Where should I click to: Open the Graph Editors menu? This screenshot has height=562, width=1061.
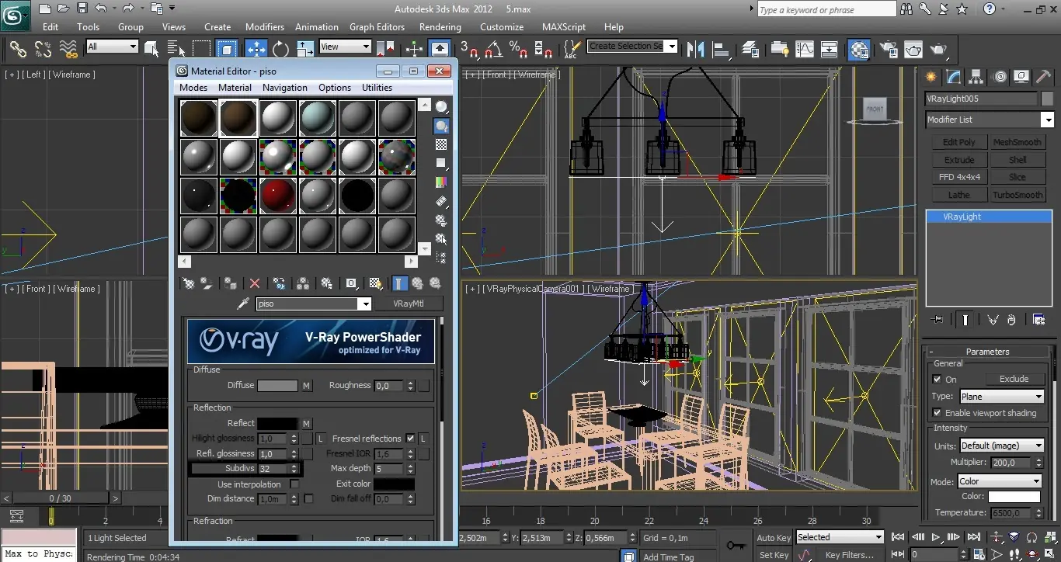[x=377, y=26]
